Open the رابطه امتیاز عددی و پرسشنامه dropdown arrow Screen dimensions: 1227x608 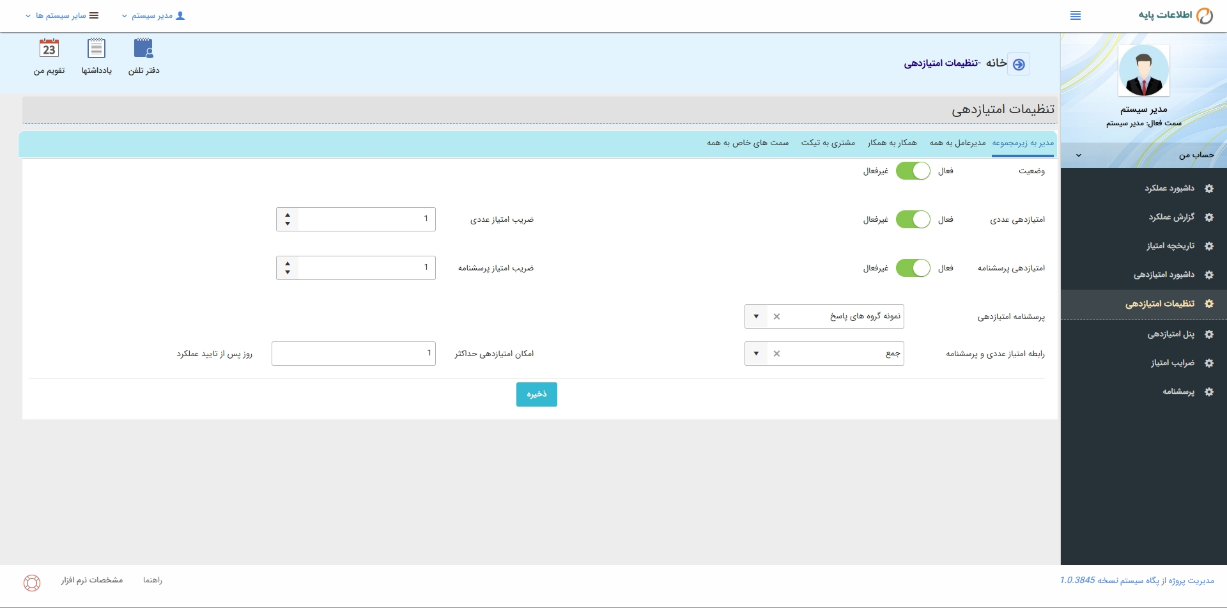[x=756, y=354]
